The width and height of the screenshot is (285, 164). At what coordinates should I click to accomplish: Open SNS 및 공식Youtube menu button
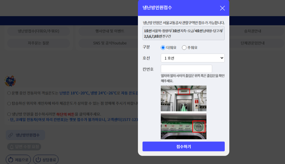tap(110, 43)
